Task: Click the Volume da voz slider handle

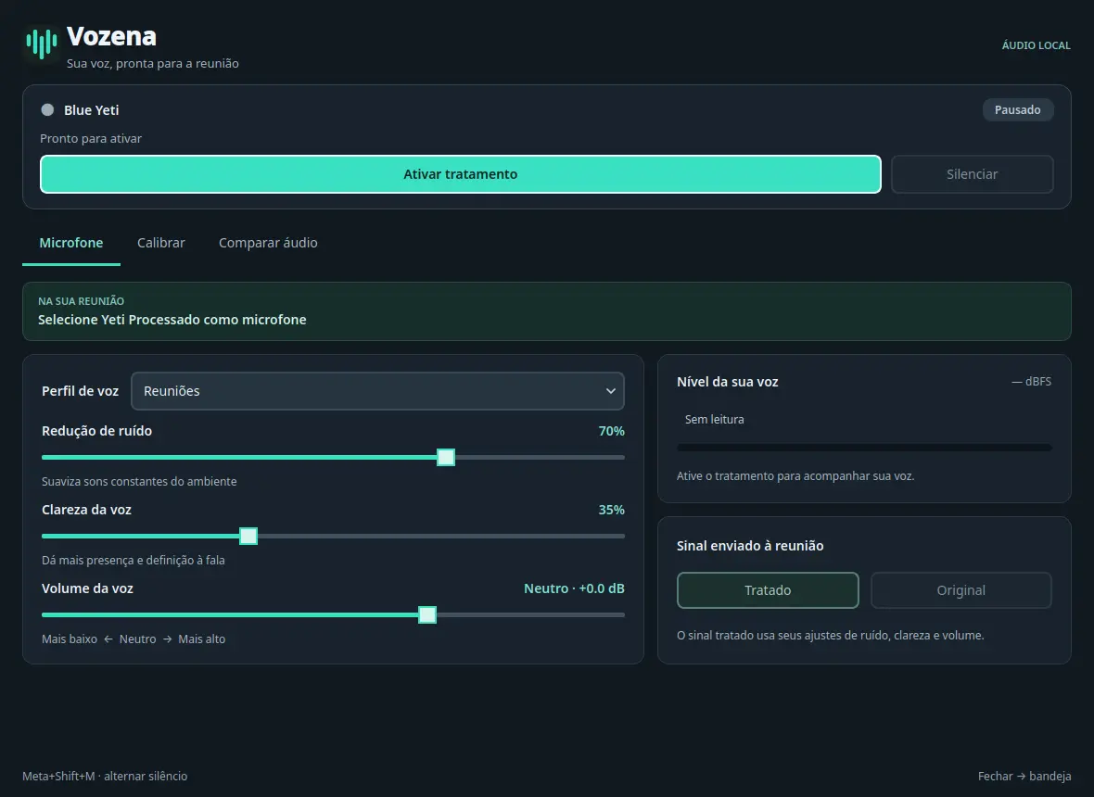Action: point(427,615)
